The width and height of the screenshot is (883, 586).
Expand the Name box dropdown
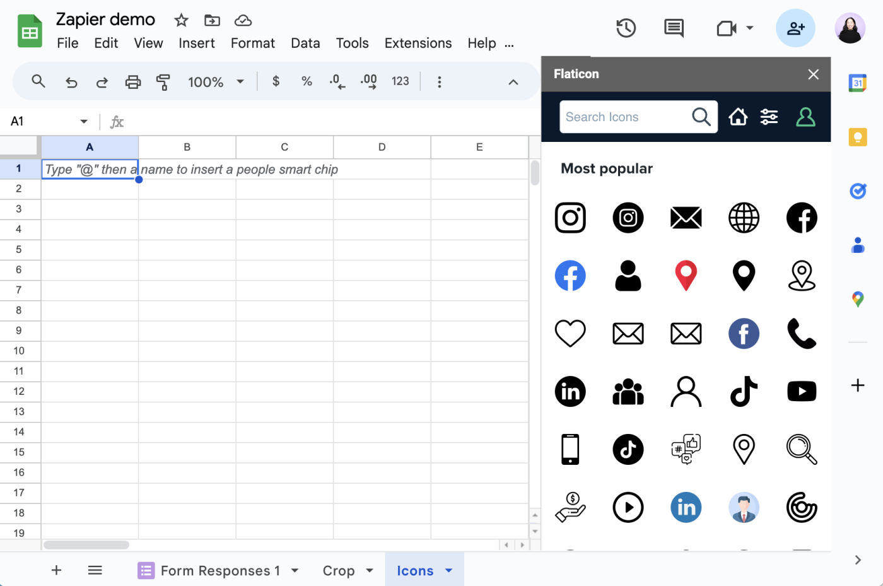[x=84, y=122]
